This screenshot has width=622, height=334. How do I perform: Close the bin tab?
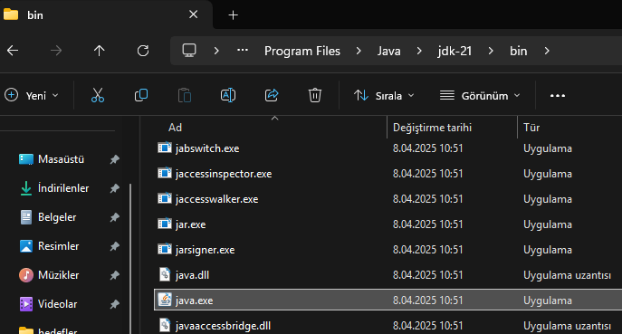pos(193,14)
